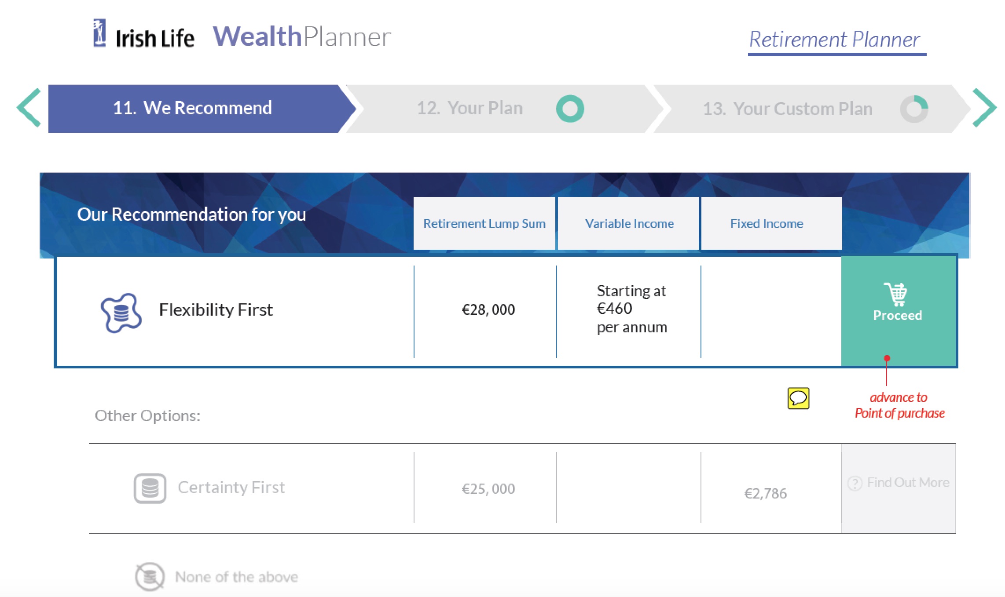Select the We Recommend step tab
Viewport: 1005px width, 597px height.
pyautogui.click(x=193, y=109)
